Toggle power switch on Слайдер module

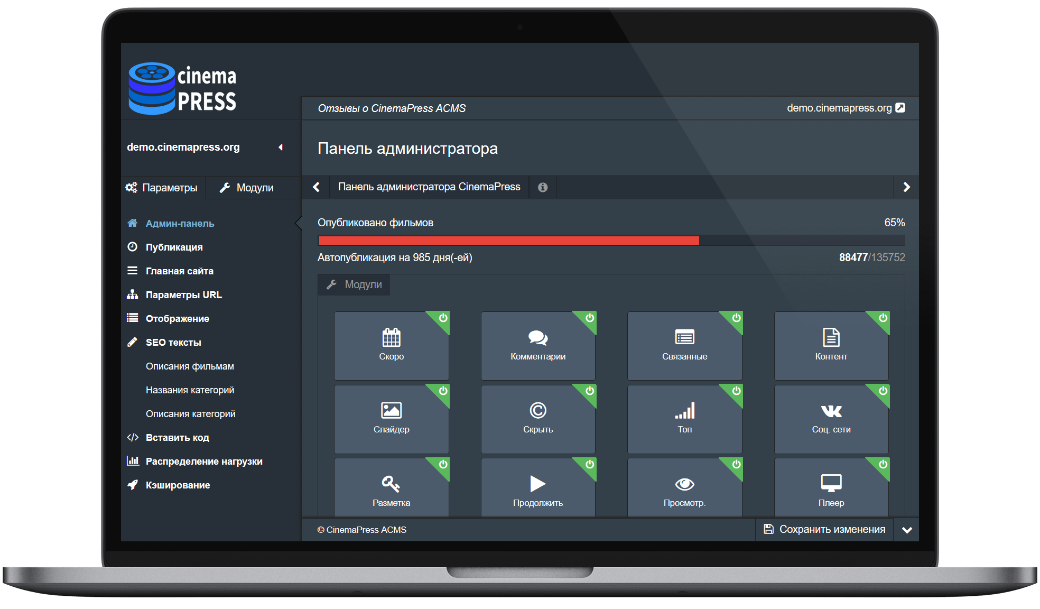click(x=443, y=391)
